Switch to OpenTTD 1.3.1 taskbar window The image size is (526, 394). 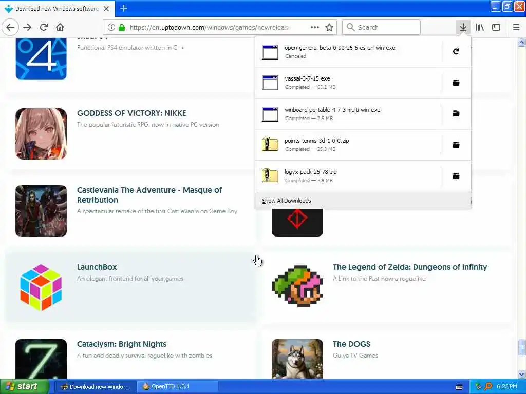point(178,387)
